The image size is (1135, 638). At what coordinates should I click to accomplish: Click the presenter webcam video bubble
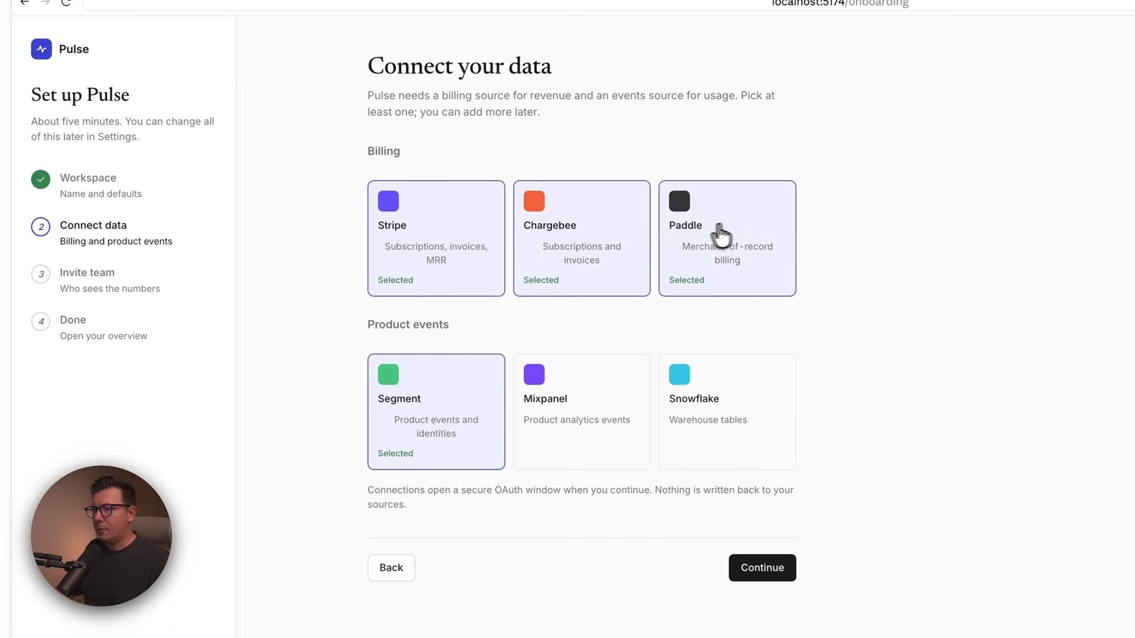[101, 536]
